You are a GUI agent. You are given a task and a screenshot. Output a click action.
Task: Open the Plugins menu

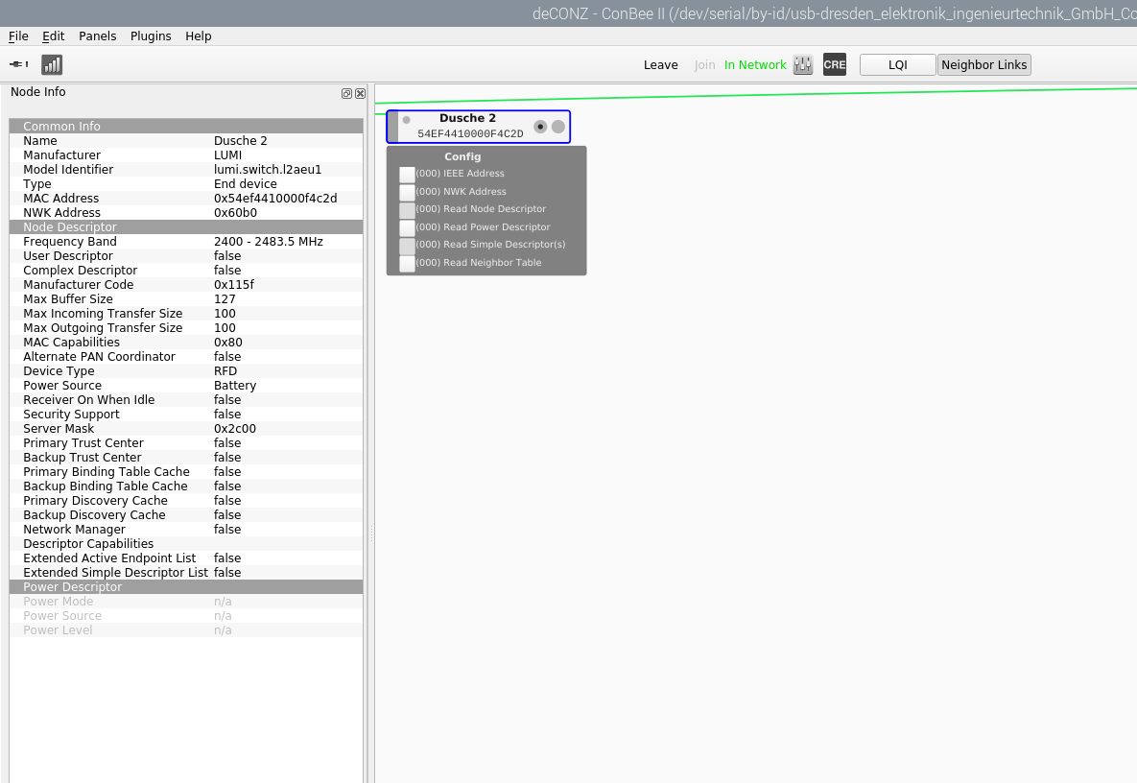(x=151, y=36)
